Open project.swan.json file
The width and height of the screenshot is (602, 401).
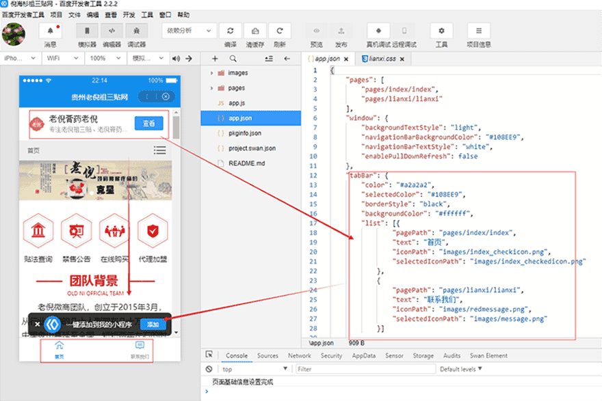tap(251, 148)
